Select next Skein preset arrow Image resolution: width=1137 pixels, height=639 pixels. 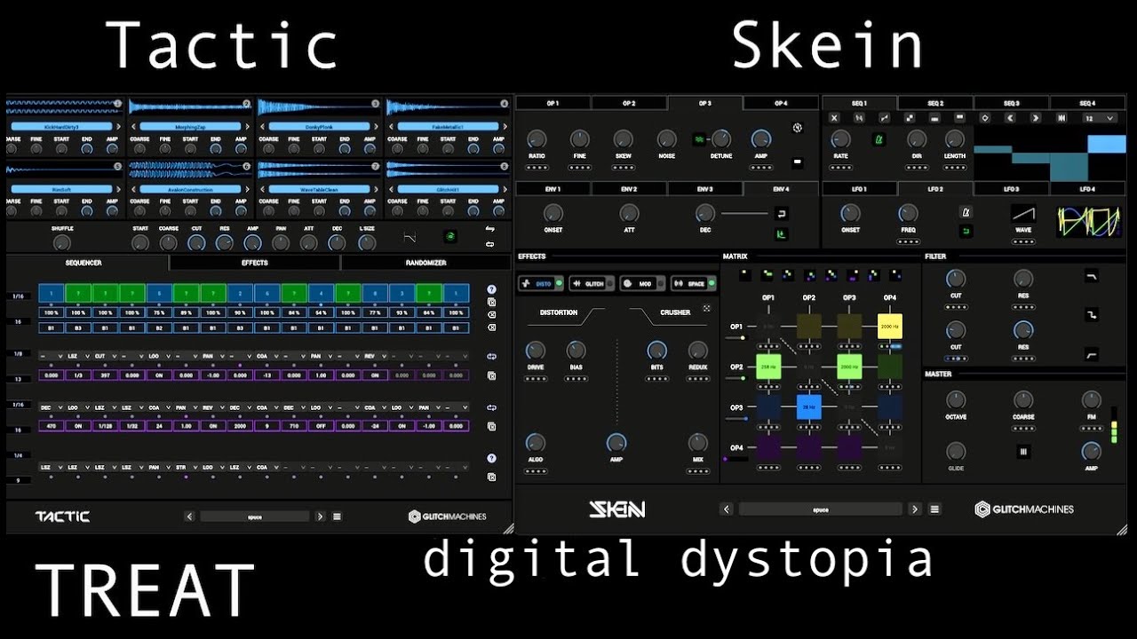915,509
